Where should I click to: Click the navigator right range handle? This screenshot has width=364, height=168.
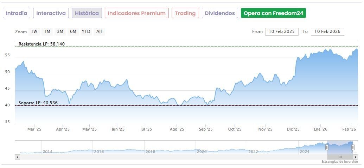point(353,148)
